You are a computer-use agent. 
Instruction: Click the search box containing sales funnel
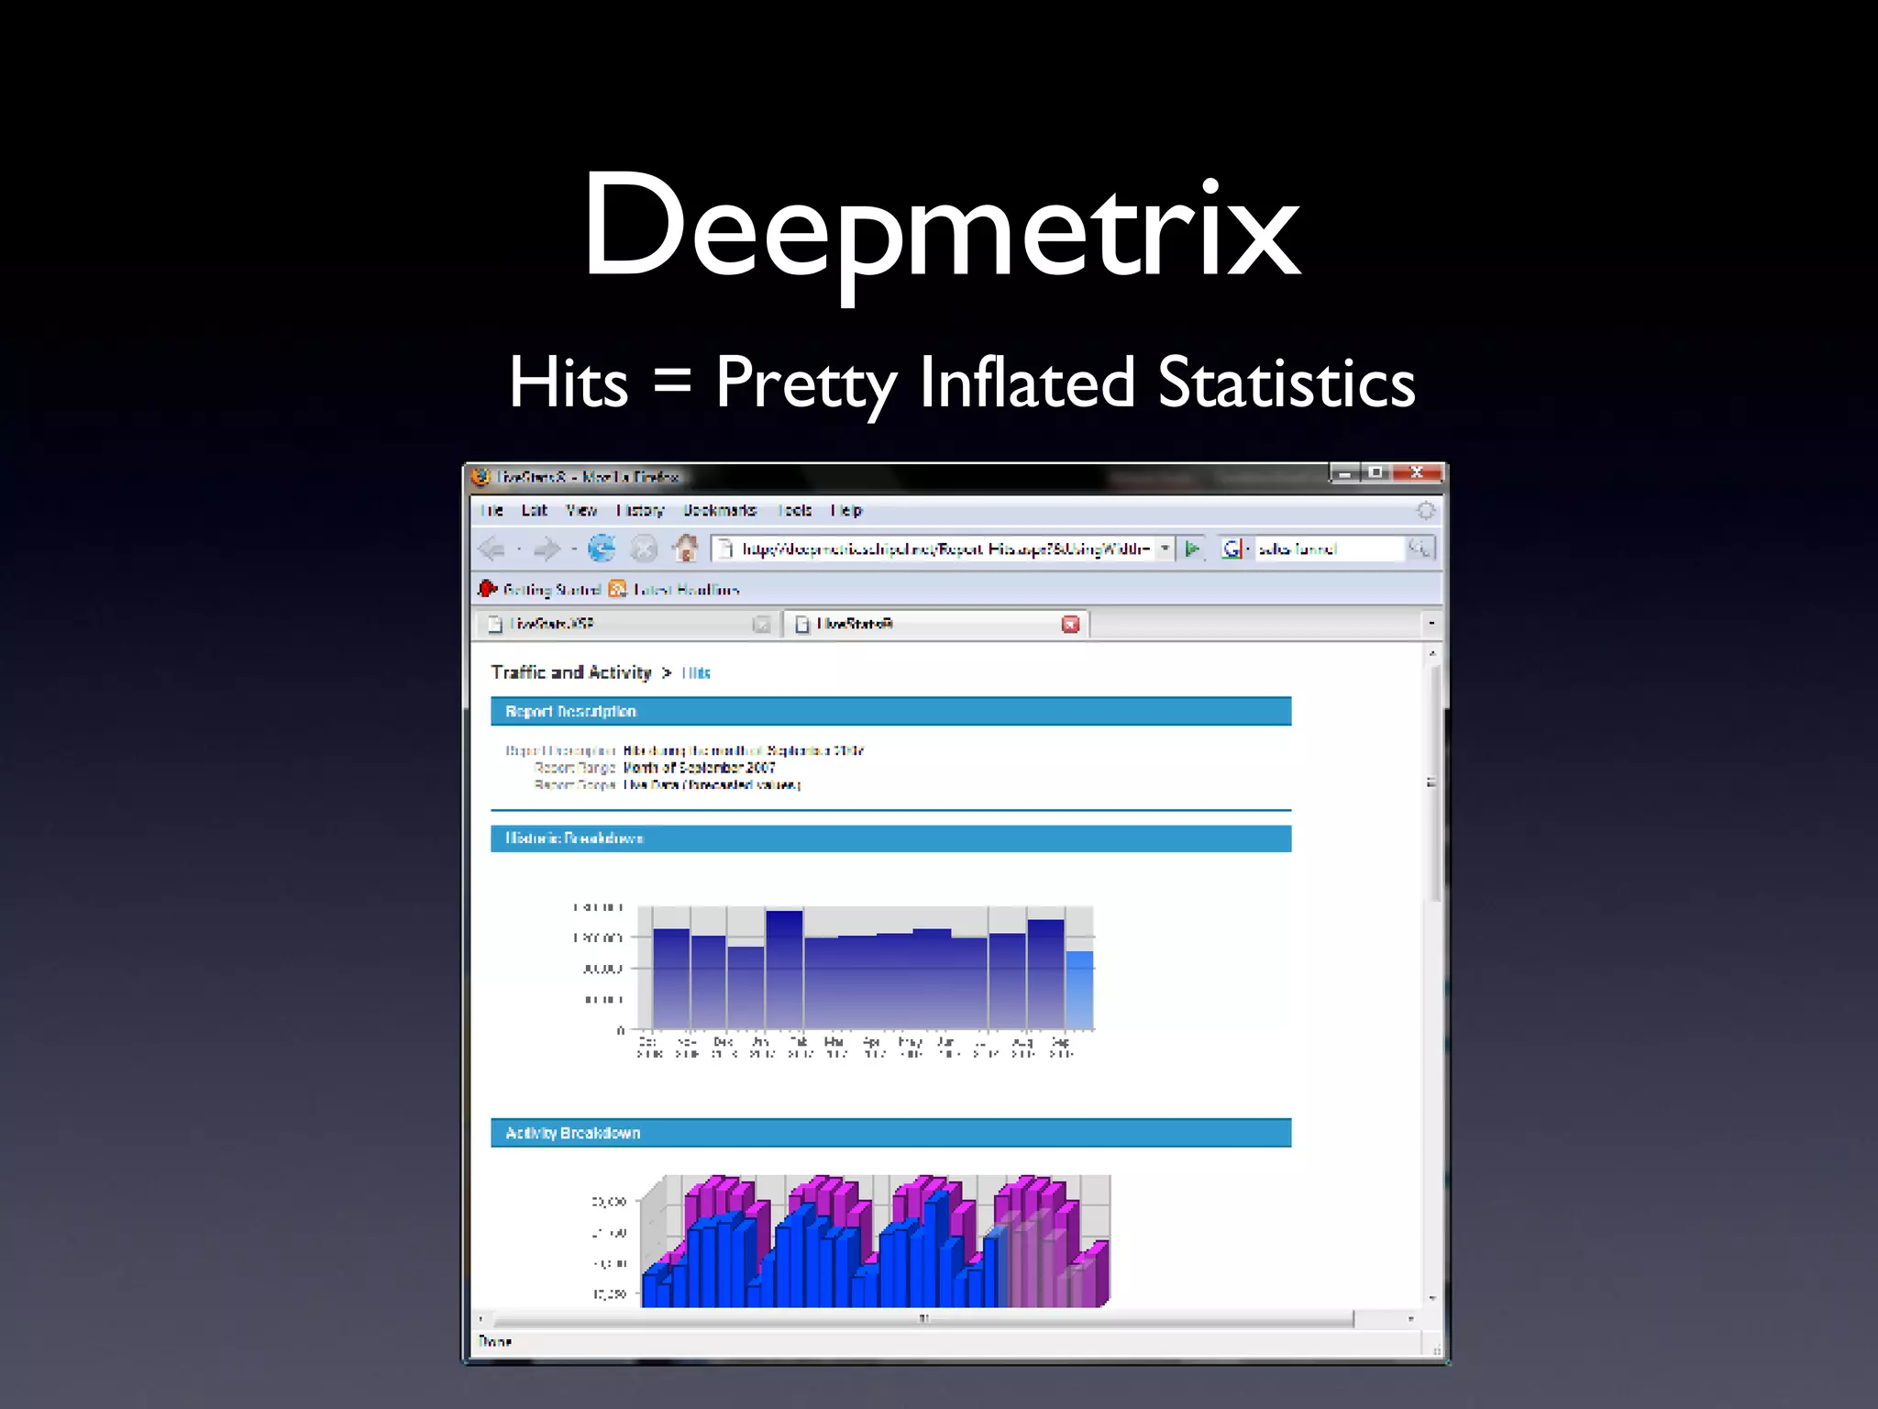coord(1330,549)
